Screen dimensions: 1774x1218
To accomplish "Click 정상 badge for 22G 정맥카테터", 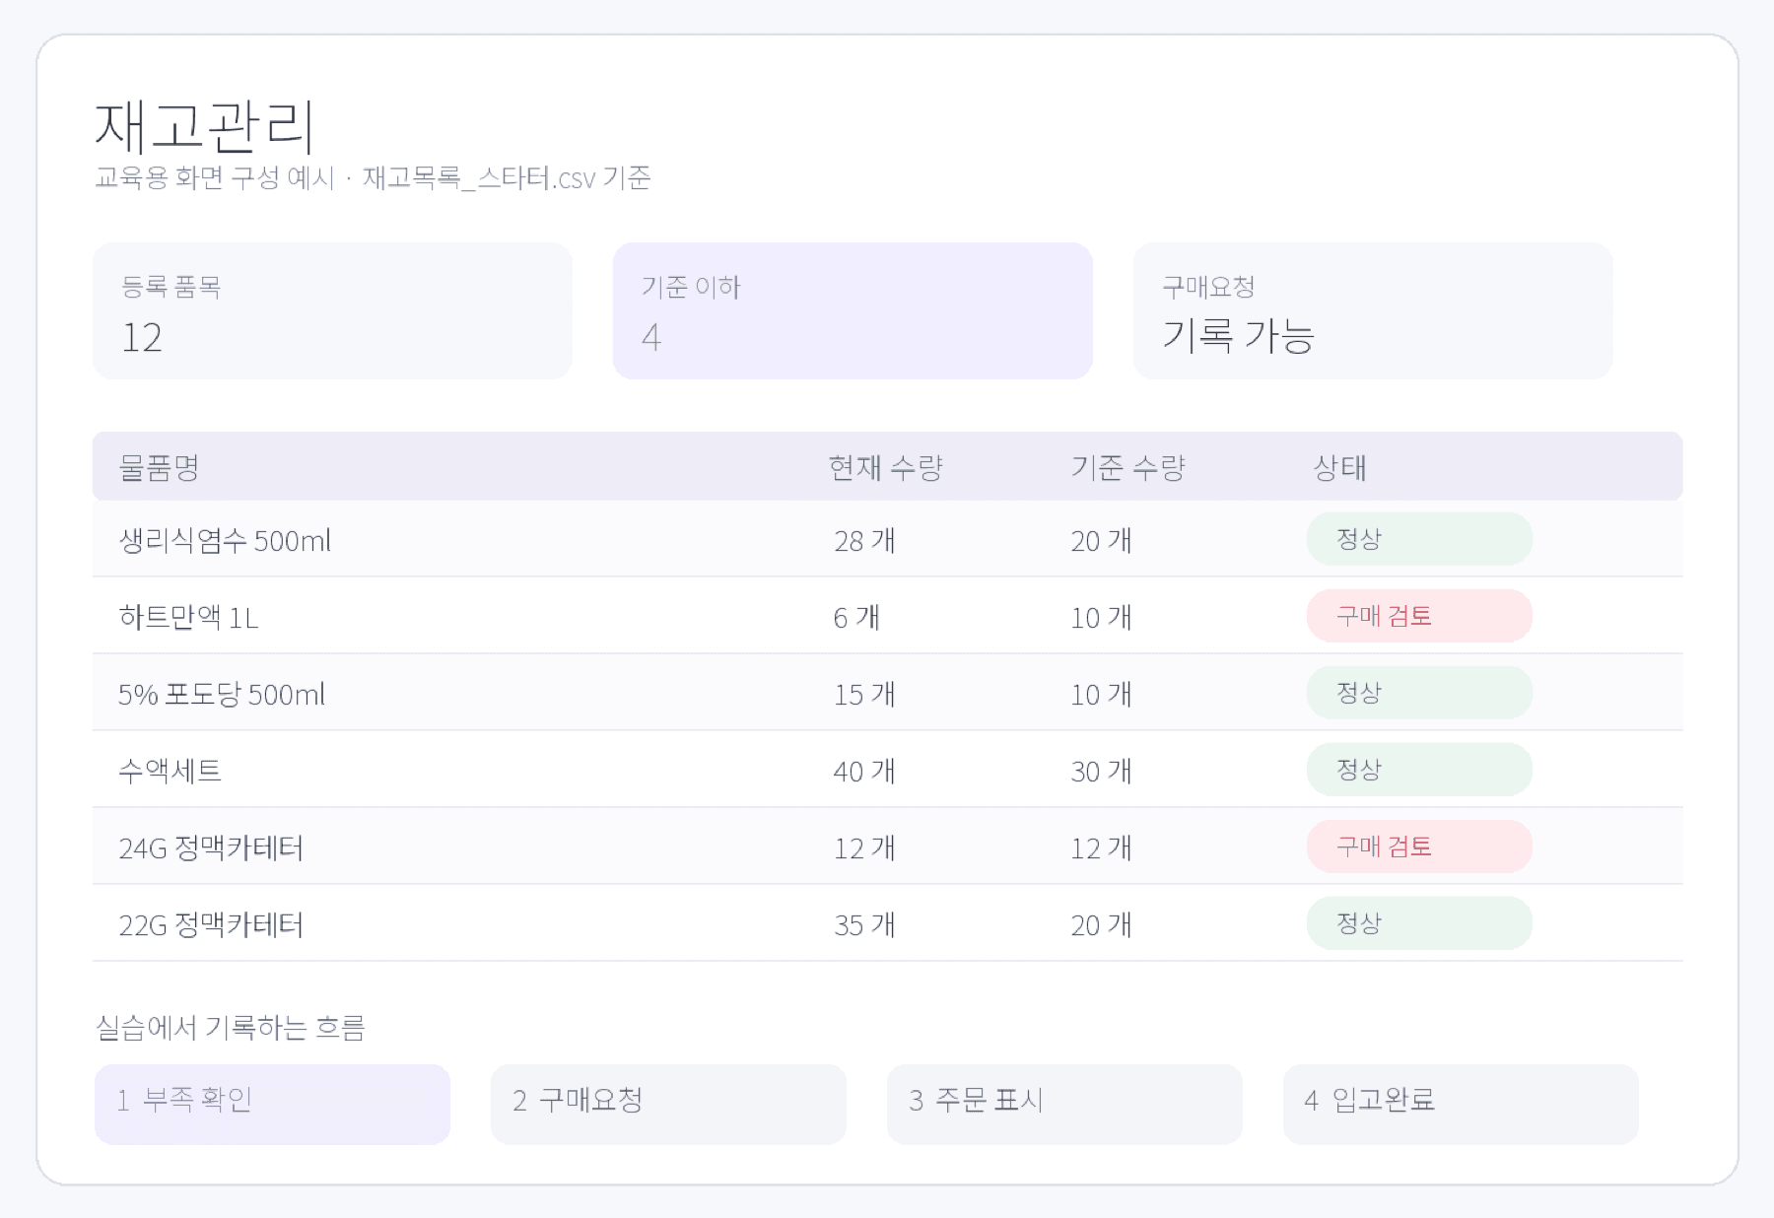I will click(x=1419, y=923).
